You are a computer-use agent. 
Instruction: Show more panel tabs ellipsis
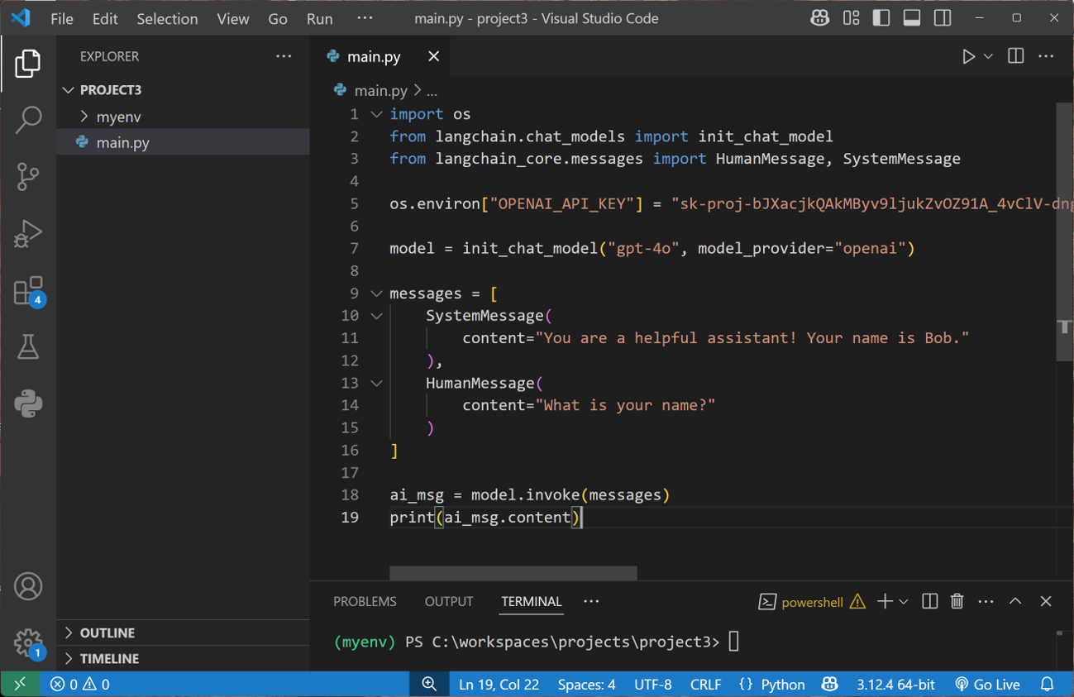(591, 601)
